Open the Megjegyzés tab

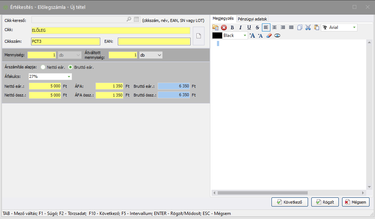[x=223, y=18]
